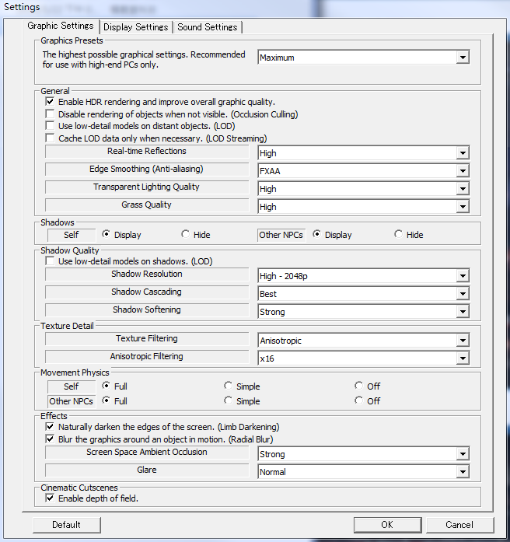
Task: Select Simple movement physics for Other NPCs
Action: (228, 400)
